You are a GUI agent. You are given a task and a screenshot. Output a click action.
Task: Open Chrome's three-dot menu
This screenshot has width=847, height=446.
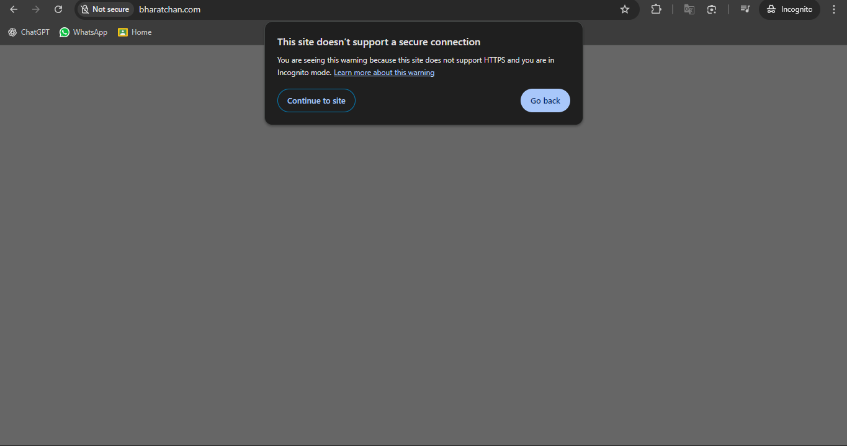pyautogui.click(x=834, y=9)
